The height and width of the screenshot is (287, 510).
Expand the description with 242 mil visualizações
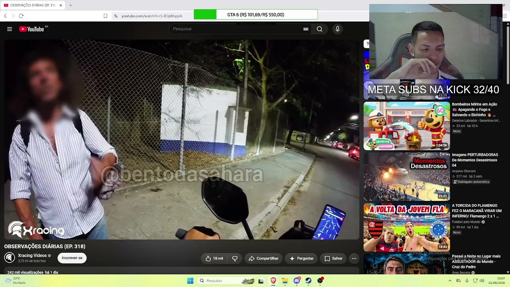click(33, 272)
